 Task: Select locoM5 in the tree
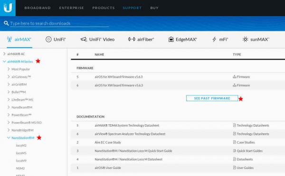[21, 153]
